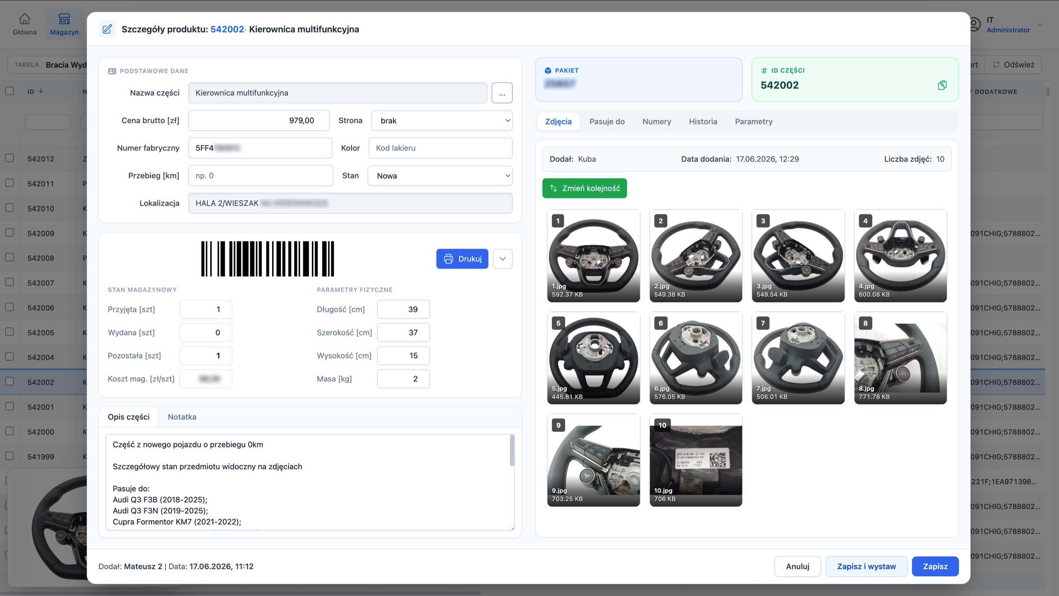The image size is (1059, 596).
Task: Click the Cena brutto price field
Action: tap(259, 120)
